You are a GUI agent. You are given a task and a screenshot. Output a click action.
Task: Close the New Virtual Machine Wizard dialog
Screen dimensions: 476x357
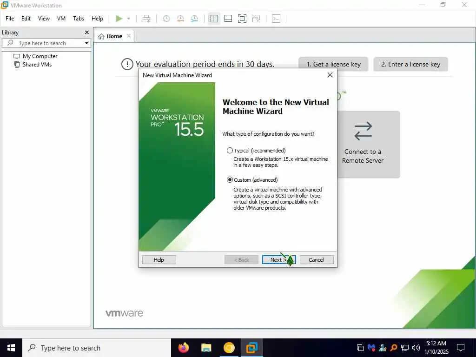(330, 75)
